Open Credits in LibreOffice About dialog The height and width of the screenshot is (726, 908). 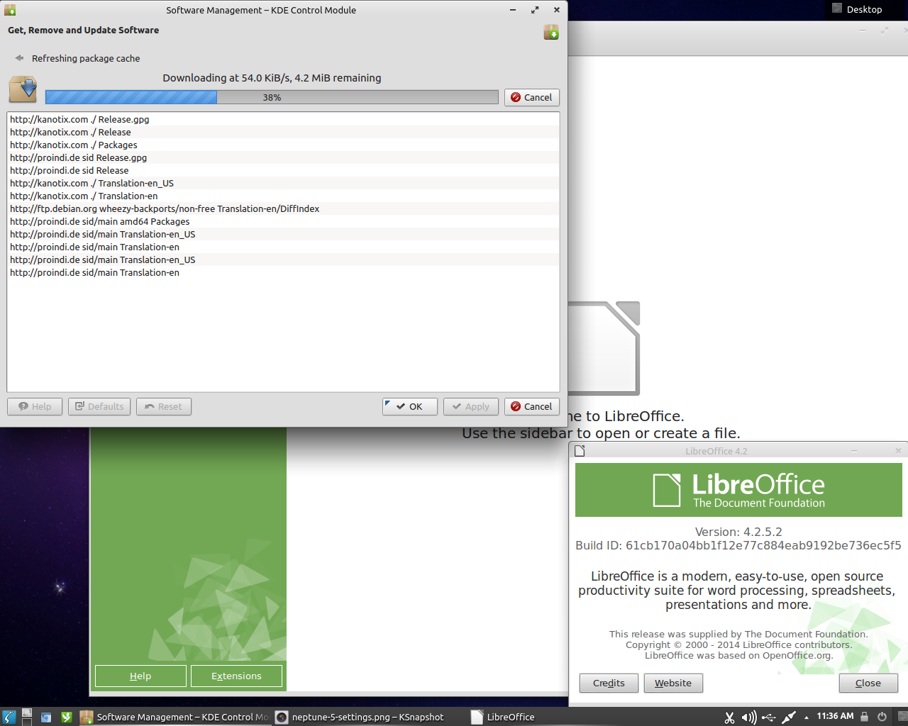tap(609, 683)
